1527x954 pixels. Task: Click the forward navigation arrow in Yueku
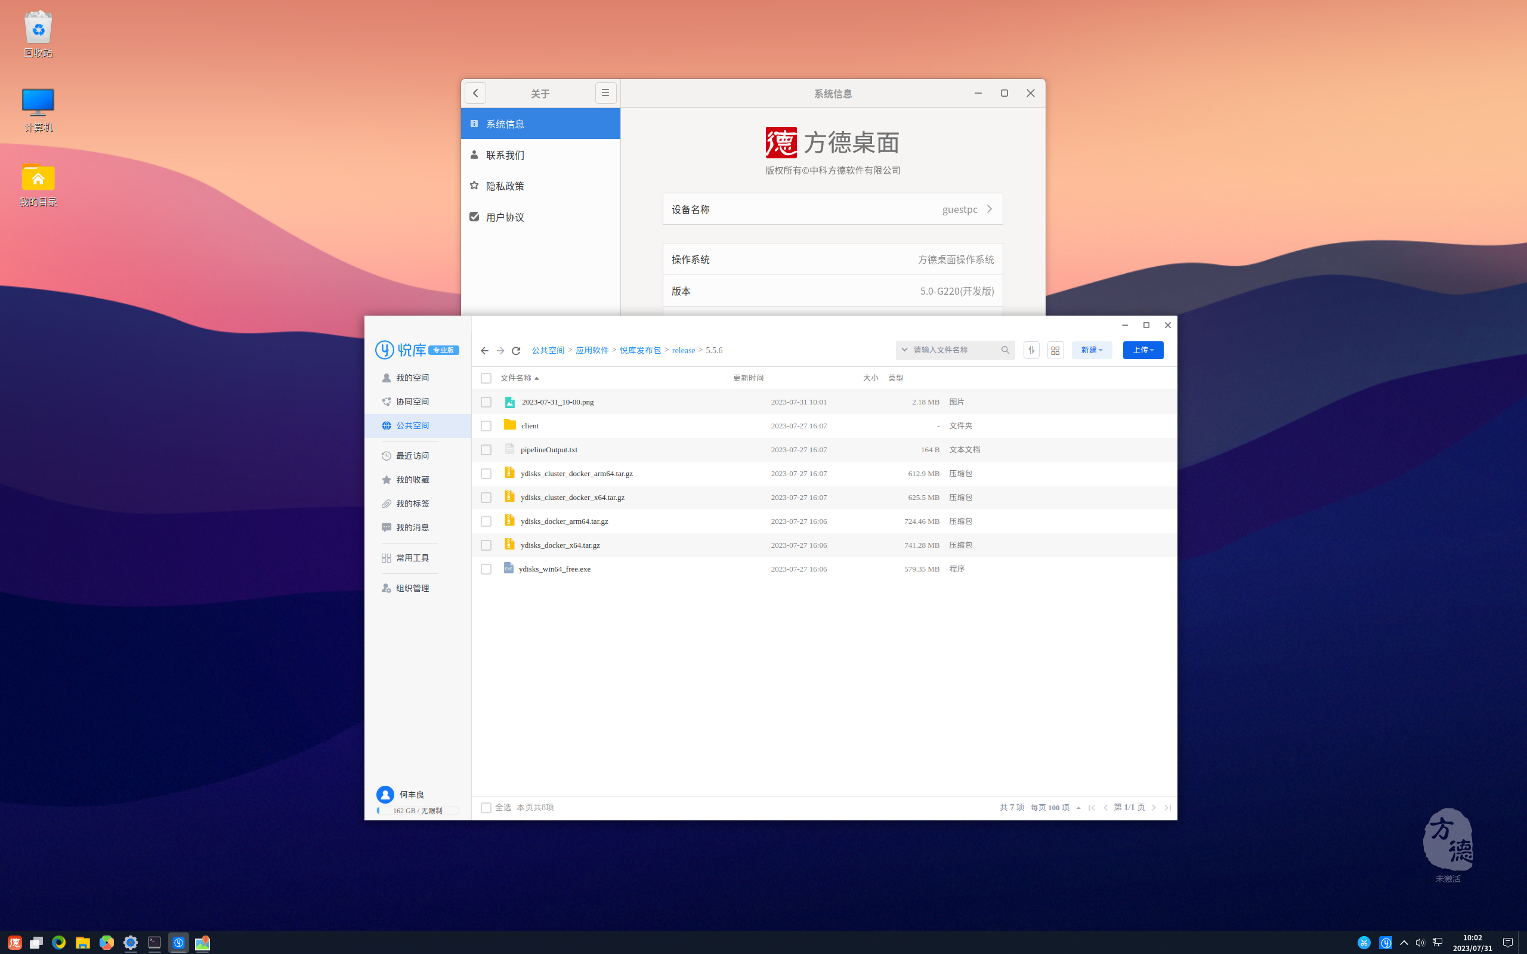tap(500, 351)
